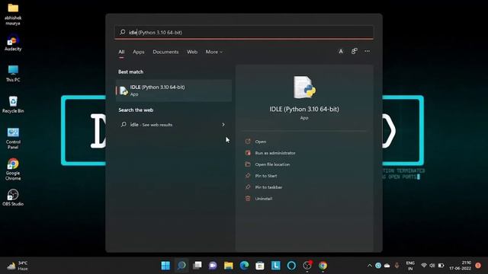Open the search feedback/share icon
The height and width of the screenshot is (274, 488).
coord(354,51)
